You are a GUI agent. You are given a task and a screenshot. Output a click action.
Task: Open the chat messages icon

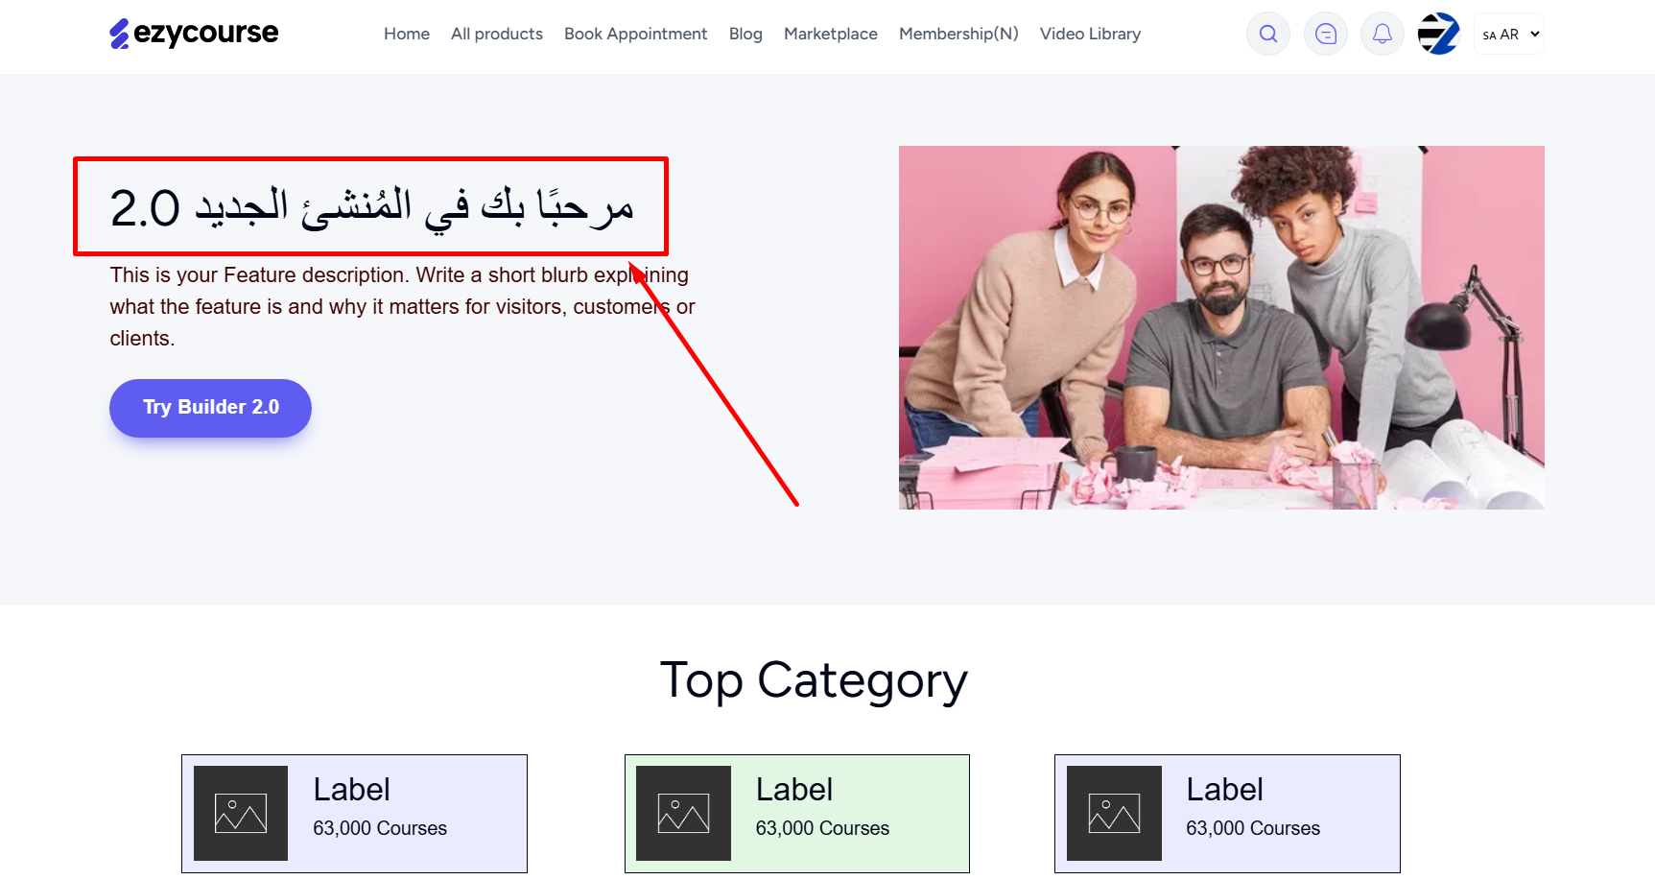point(1326,35)
